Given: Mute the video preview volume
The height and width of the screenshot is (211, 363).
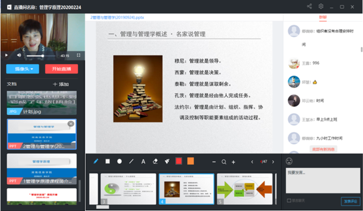Looking at the screenshot, I should tap(19, 55).
